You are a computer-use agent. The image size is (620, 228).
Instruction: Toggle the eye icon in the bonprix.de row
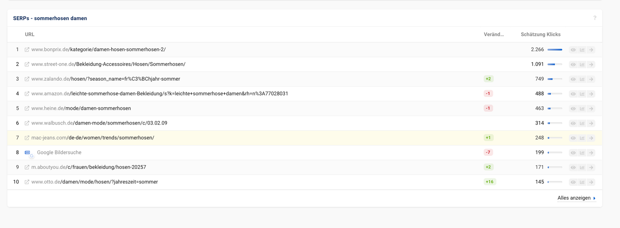(x=573, y=50)
